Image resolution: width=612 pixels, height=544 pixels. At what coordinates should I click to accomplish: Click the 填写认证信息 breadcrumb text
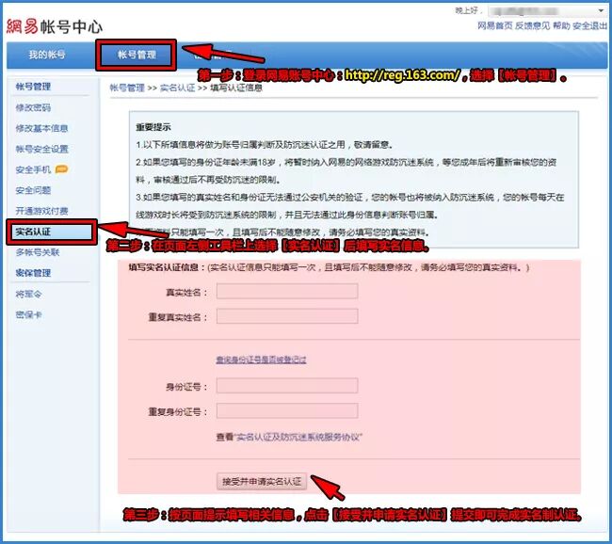pos(236,88)
